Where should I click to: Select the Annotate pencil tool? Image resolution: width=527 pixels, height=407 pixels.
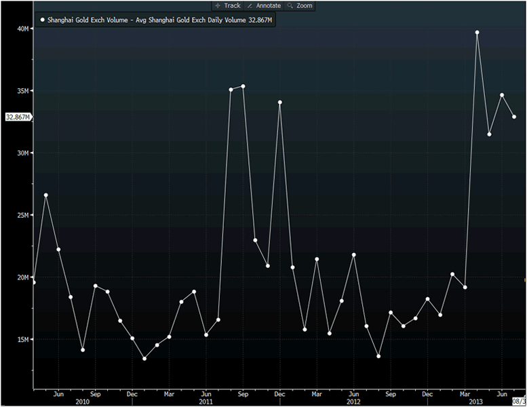(264, 5)
